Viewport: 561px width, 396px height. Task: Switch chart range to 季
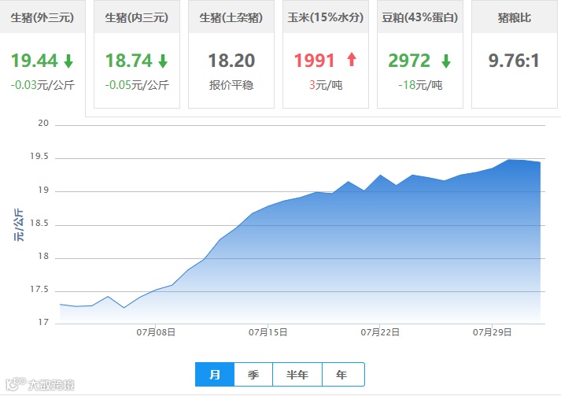pyautogui.click(x=253, y=375)
